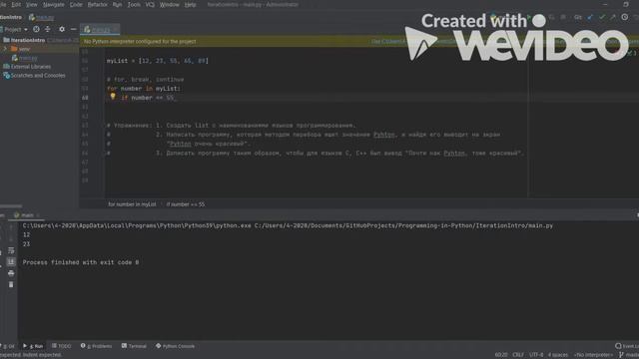The width and height of the screenshot is (639, 359).
Task: Click the Git commit green checkmark icon
Action: coord(602,17)
